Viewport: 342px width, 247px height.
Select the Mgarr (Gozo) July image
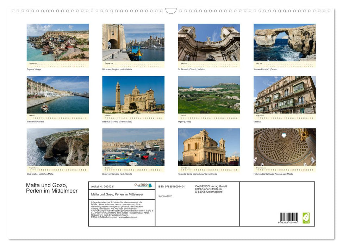pyautogui.click(x=209, y=95)
